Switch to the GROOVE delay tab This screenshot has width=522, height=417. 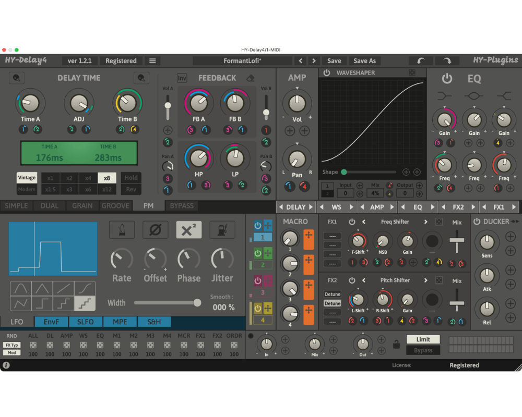click(x=115, y=206)
